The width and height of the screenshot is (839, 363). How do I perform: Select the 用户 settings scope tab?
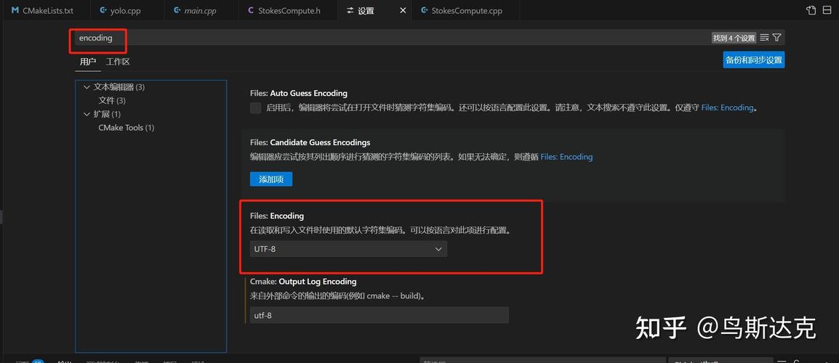88,62
